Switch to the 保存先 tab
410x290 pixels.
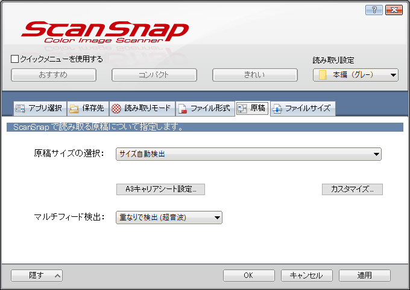pos(88,109)
